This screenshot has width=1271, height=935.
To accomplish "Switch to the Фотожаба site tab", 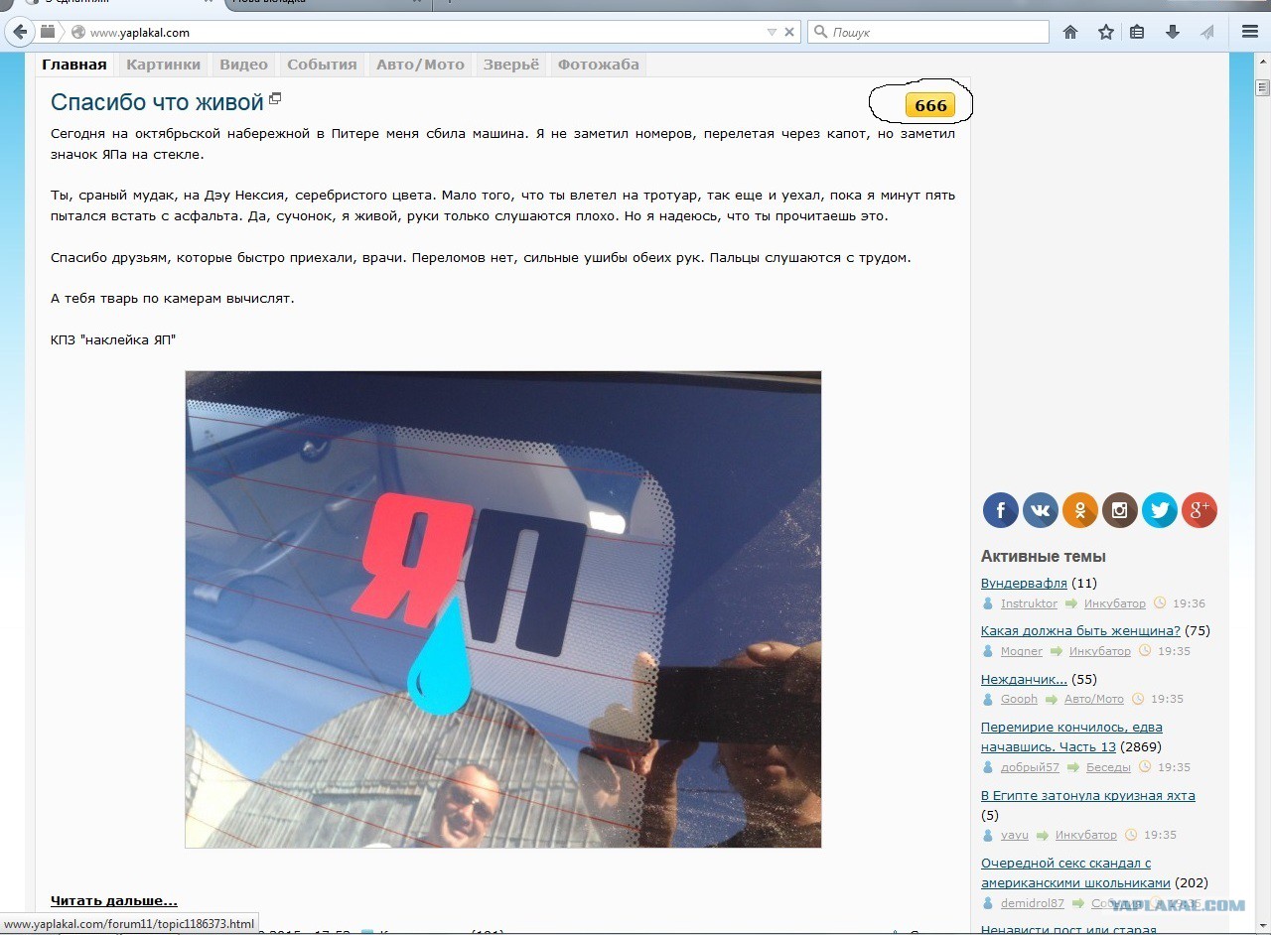I will tap(599, 65).
